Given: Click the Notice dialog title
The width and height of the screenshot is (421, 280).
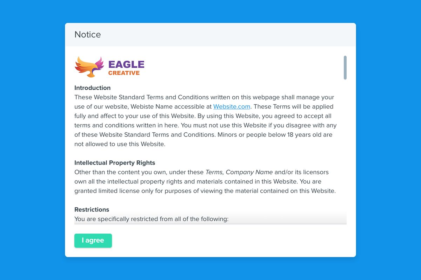Looking at the screenshot, I should (88, 34).
